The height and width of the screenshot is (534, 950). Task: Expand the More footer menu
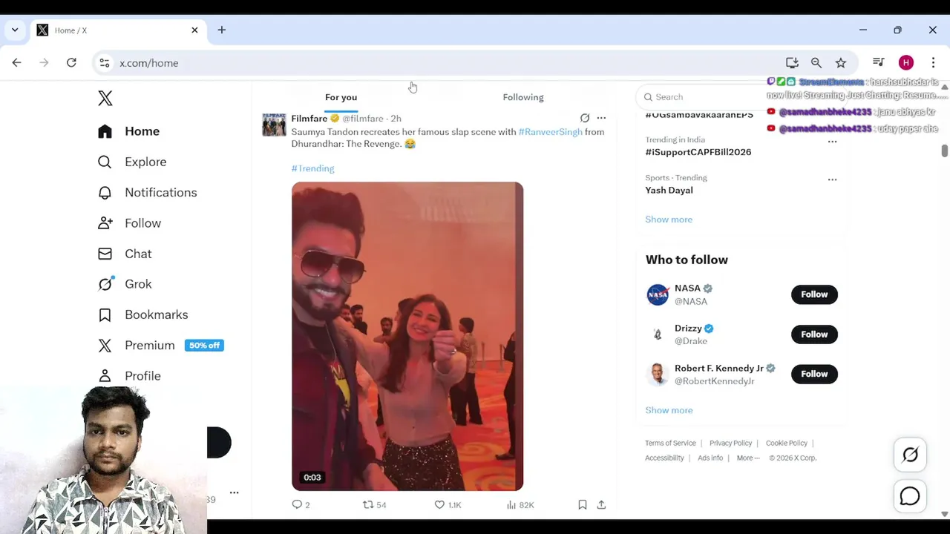coord(748,458)
